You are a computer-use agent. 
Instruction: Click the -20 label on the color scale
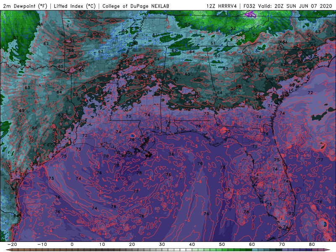(x=12, y=244)
